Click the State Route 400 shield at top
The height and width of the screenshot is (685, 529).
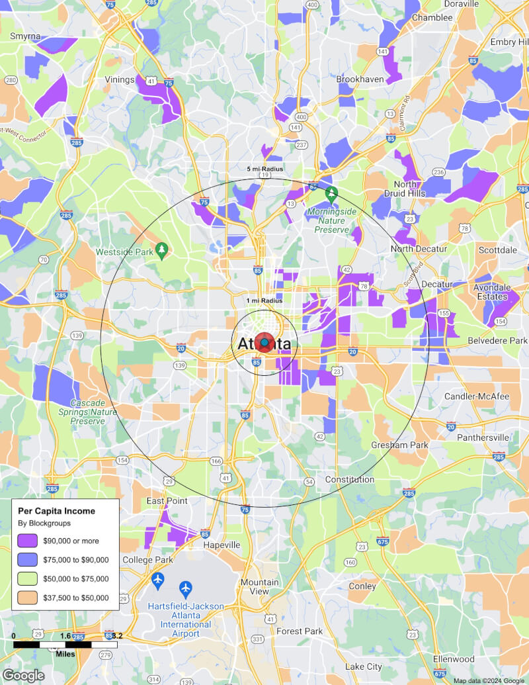tap(313, 5)
